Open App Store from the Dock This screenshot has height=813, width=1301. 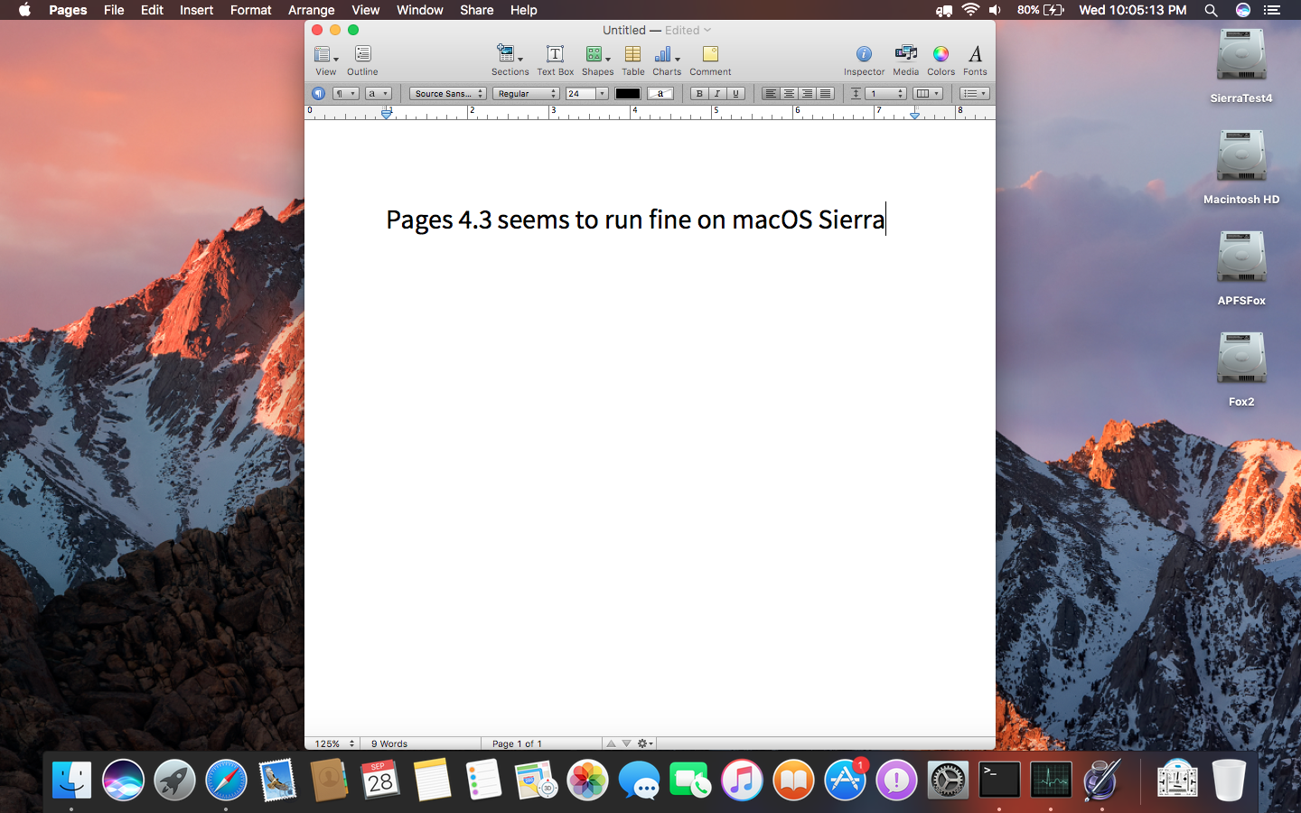point(846,780)
